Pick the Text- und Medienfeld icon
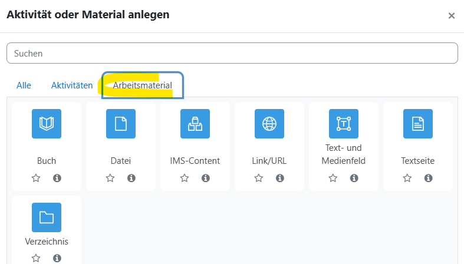464x264 pixels. coord(344,124)
